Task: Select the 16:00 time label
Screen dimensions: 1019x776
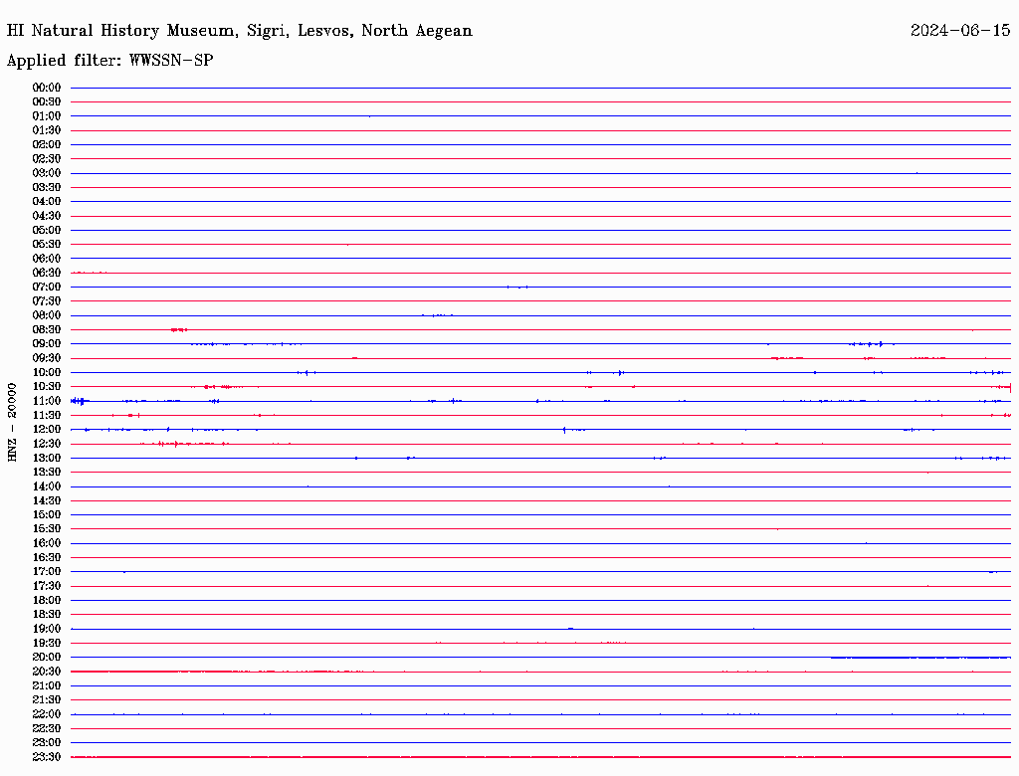Action: point(47,543)
